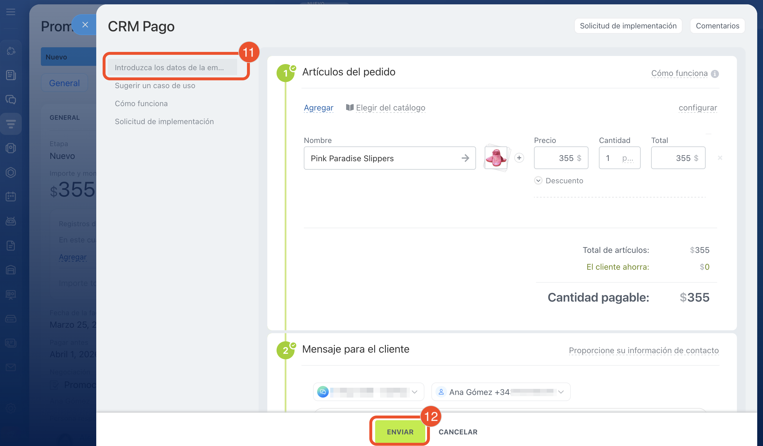The height and width of the screenshot is (446, 763).
Task: Click the info icon next to Cómo funciona
Action: pyautogui.click(x=715, y=74)
